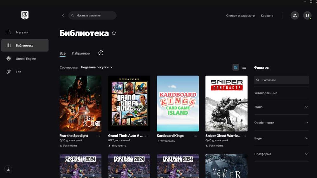The width and height of the screenshot is (317, 178).
Task: Focus the Искать в магазине search field
Action: click(92, 15)
